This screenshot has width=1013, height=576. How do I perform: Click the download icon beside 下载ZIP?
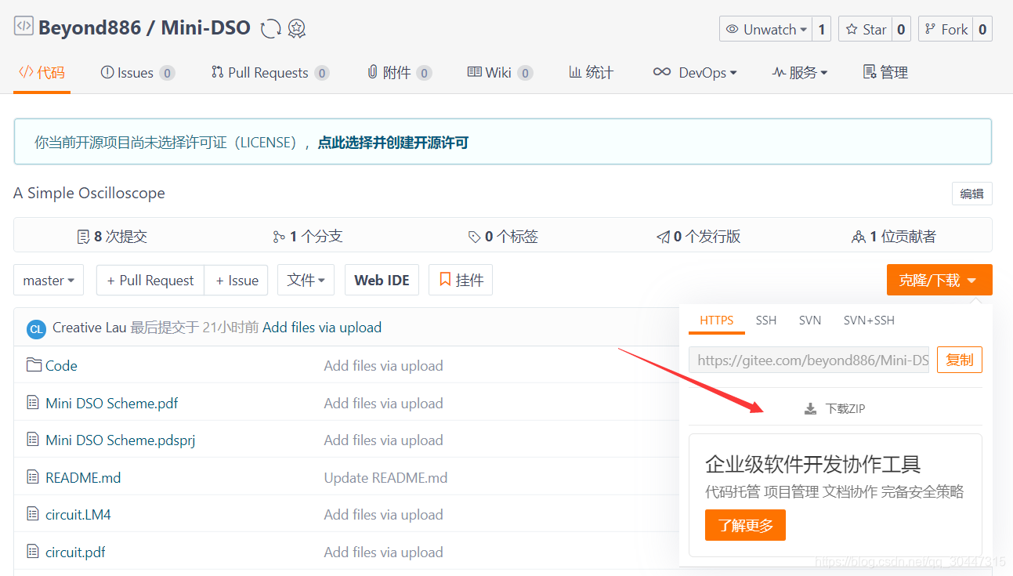(811, 409)
